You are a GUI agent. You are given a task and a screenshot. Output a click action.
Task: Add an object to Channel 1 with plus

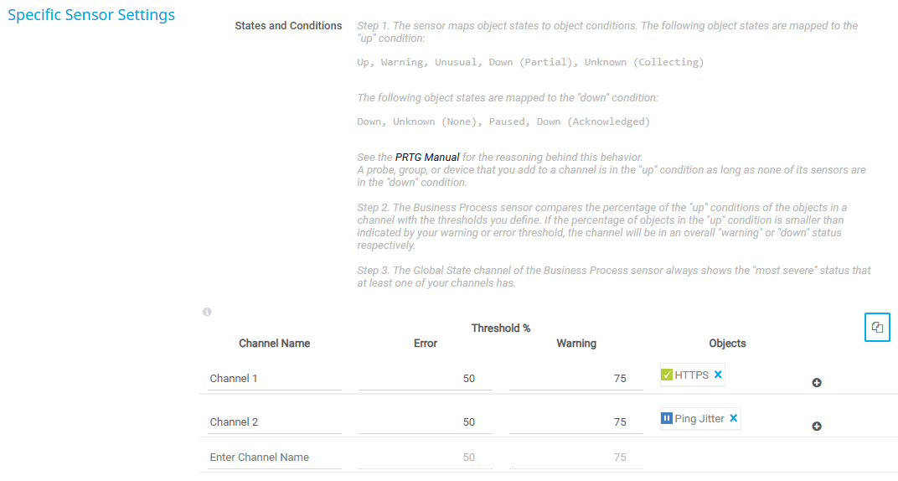[x=817, y=383]
